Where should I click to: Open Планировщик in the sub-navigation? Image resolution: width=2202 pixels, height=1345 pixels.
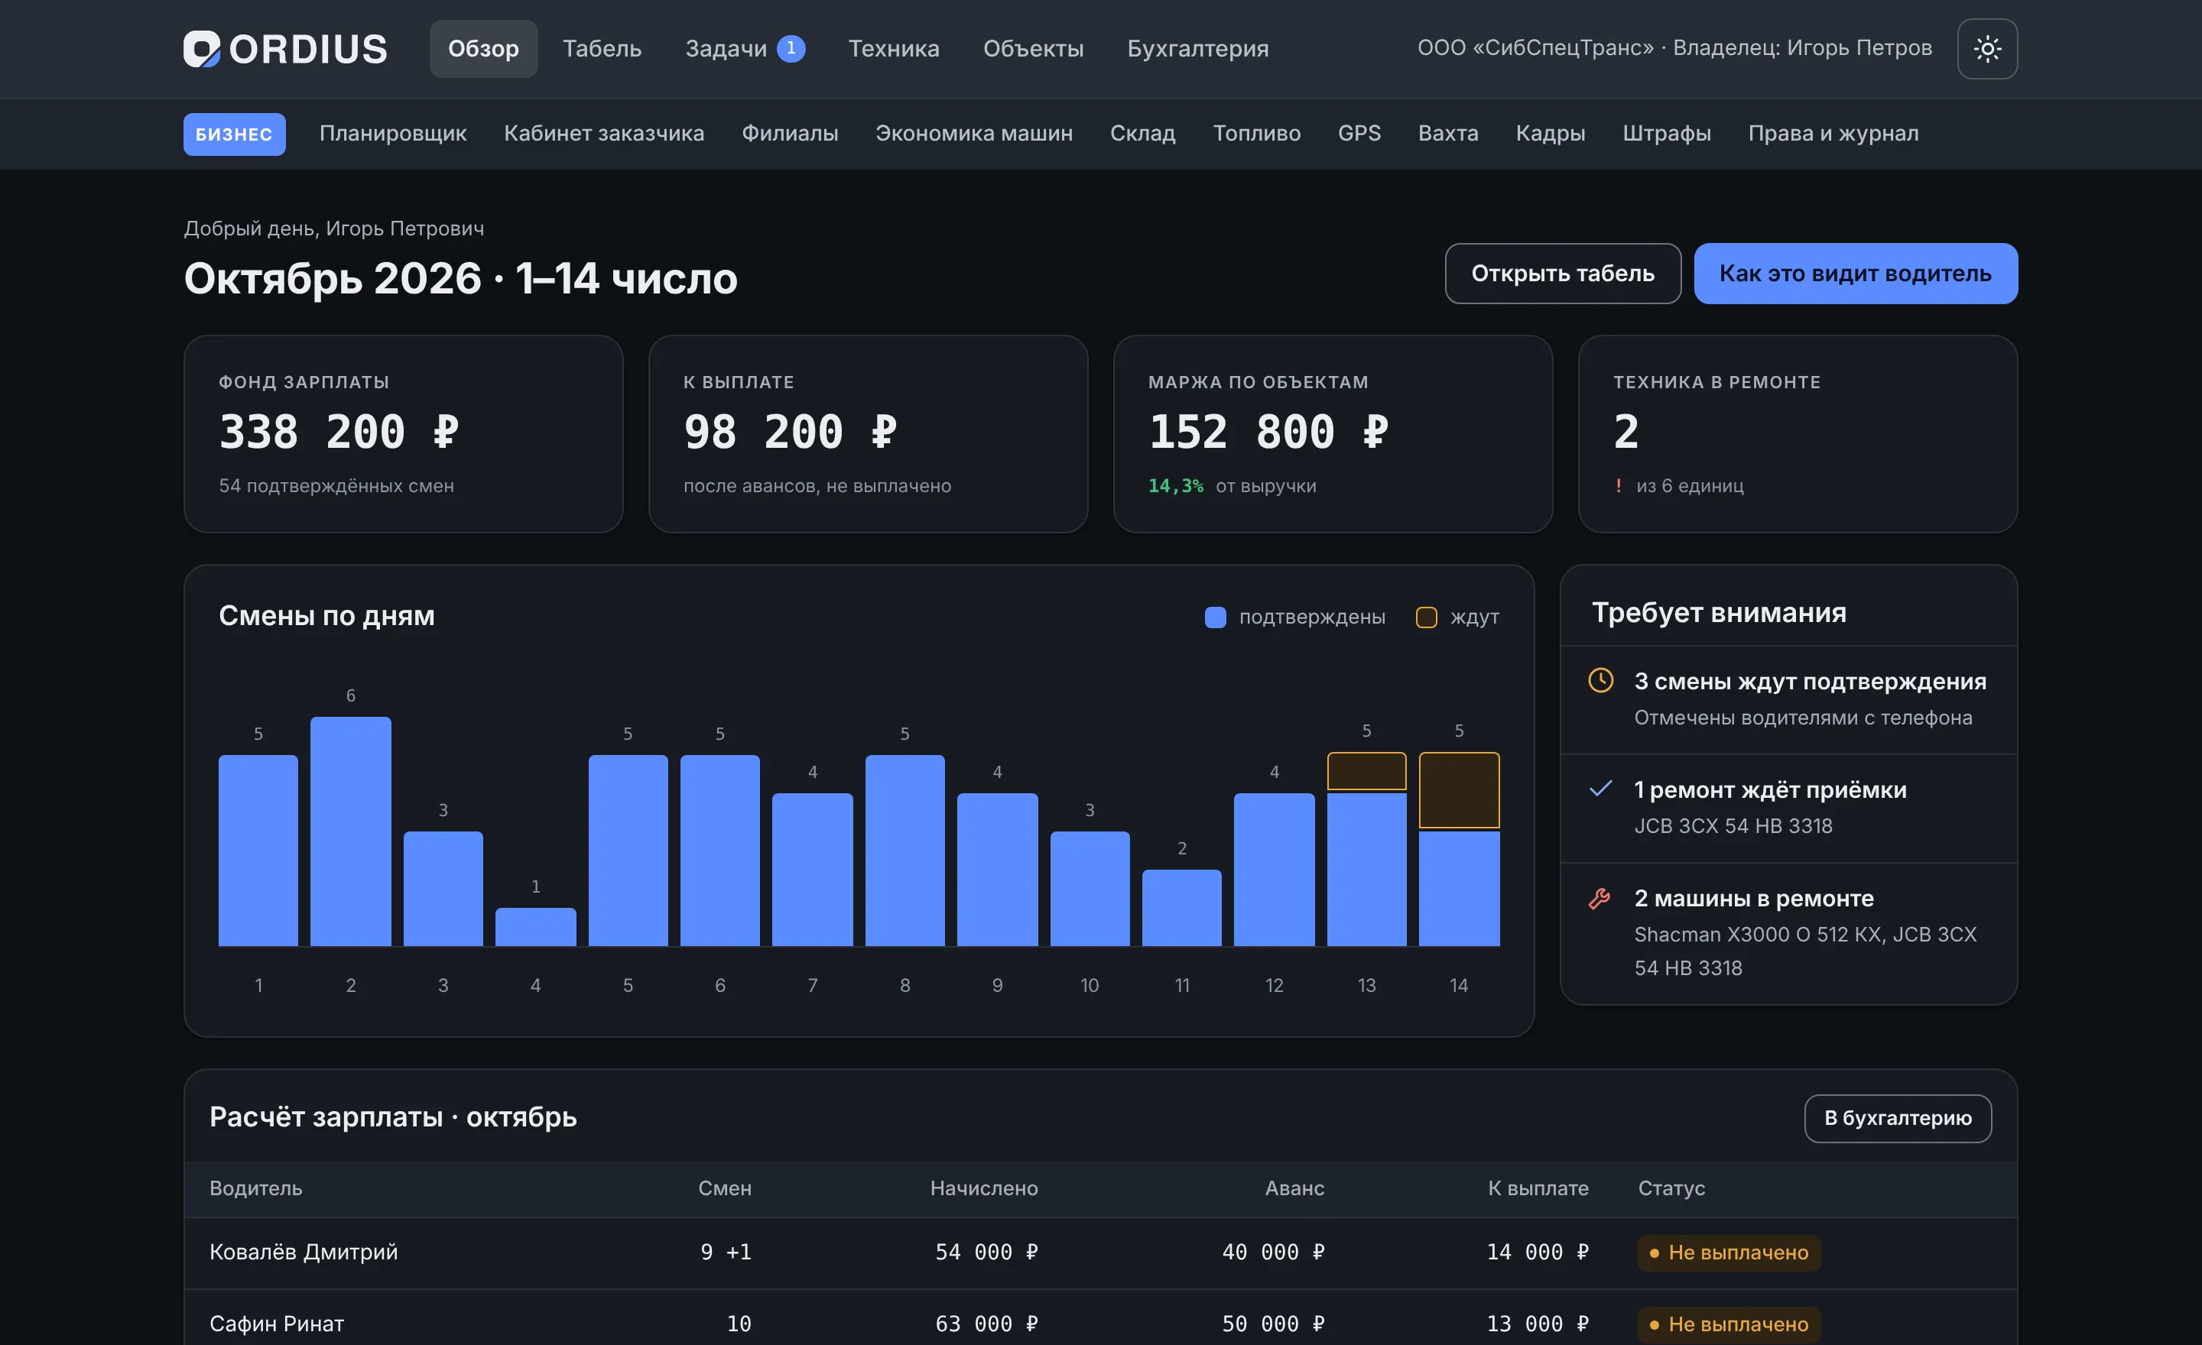pos(393,133)
